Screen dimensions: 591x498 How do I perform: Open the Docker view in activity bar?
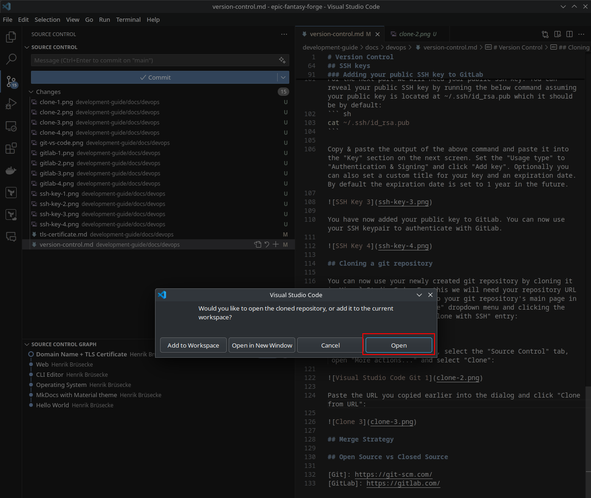tap(11, 170)
